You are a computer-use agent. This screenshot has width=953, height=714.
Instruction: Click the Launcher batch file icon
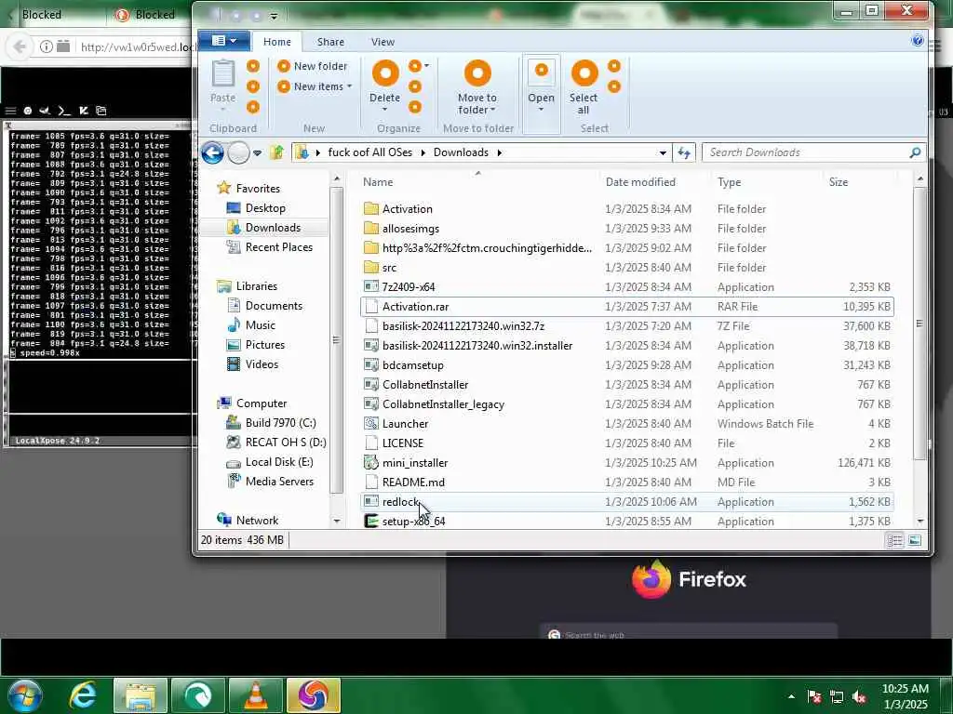pyautogui.click(x=370, y=424)
